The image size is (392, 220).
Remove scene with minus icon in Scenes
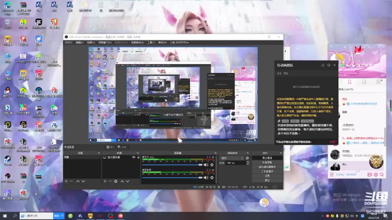(x=72, y=181)
